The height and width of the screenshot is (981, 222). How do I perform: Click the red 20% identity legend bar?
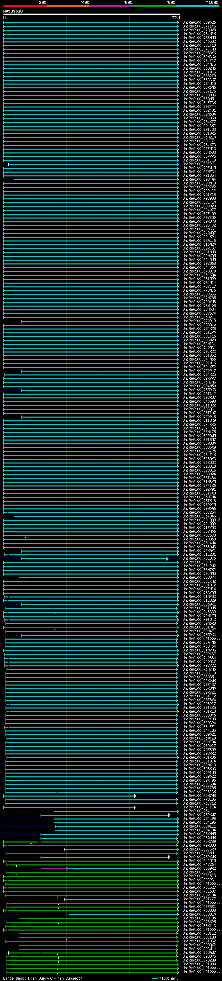click(x=25, y=6)
